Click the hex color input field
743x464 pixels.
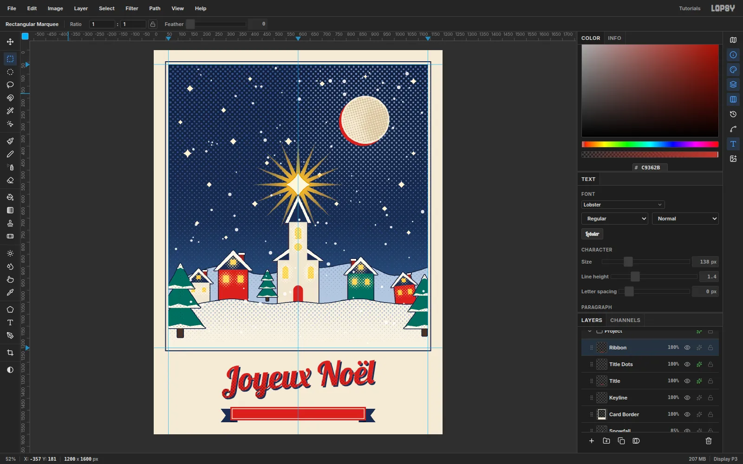click(650, 168)
